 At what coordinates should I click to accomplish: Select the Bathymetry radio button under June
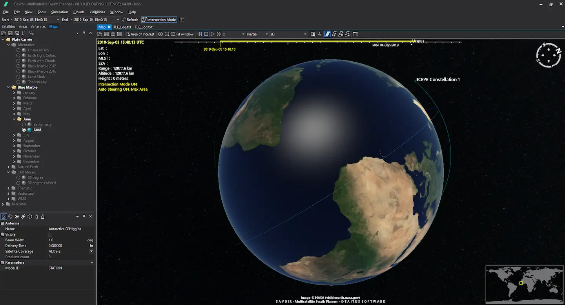[x=24, y=124]
